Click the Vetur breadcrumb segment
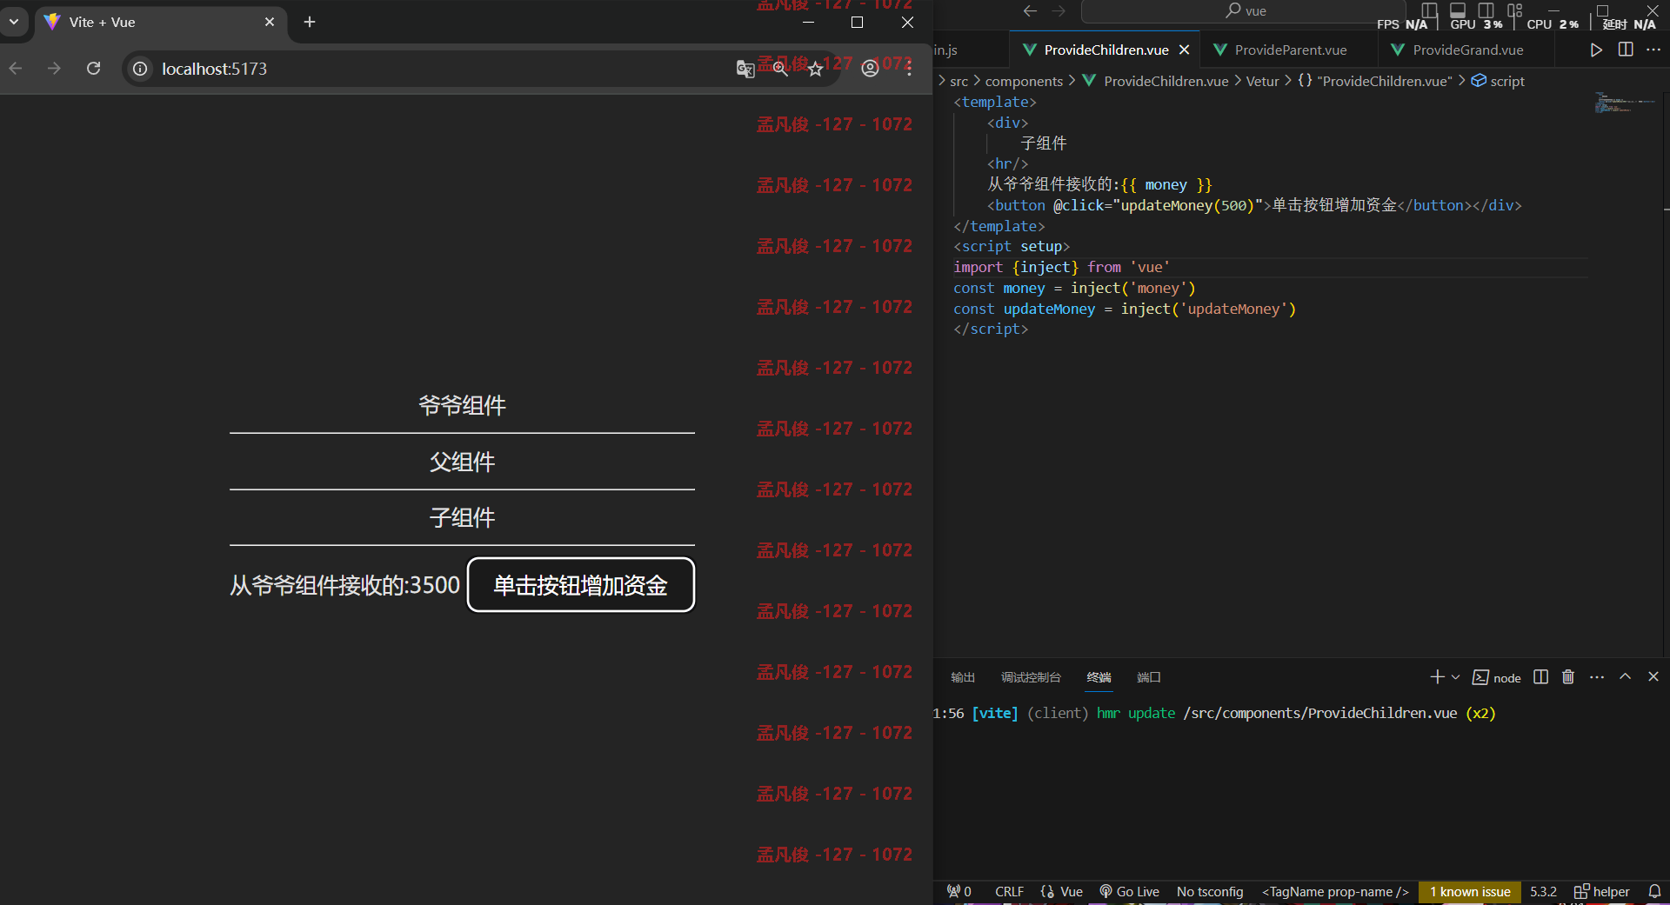The height and width of the screenshot is (905, 1670). click(1262, 81)
